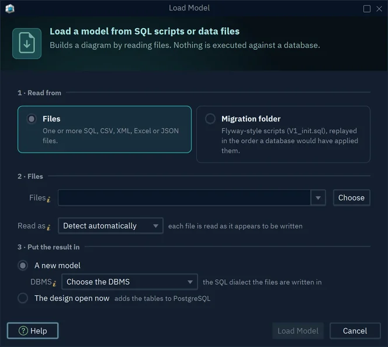The height and width of the screenshot is (347, 388).
Task: Click the 'DBMS' field label
Action: 41,282
